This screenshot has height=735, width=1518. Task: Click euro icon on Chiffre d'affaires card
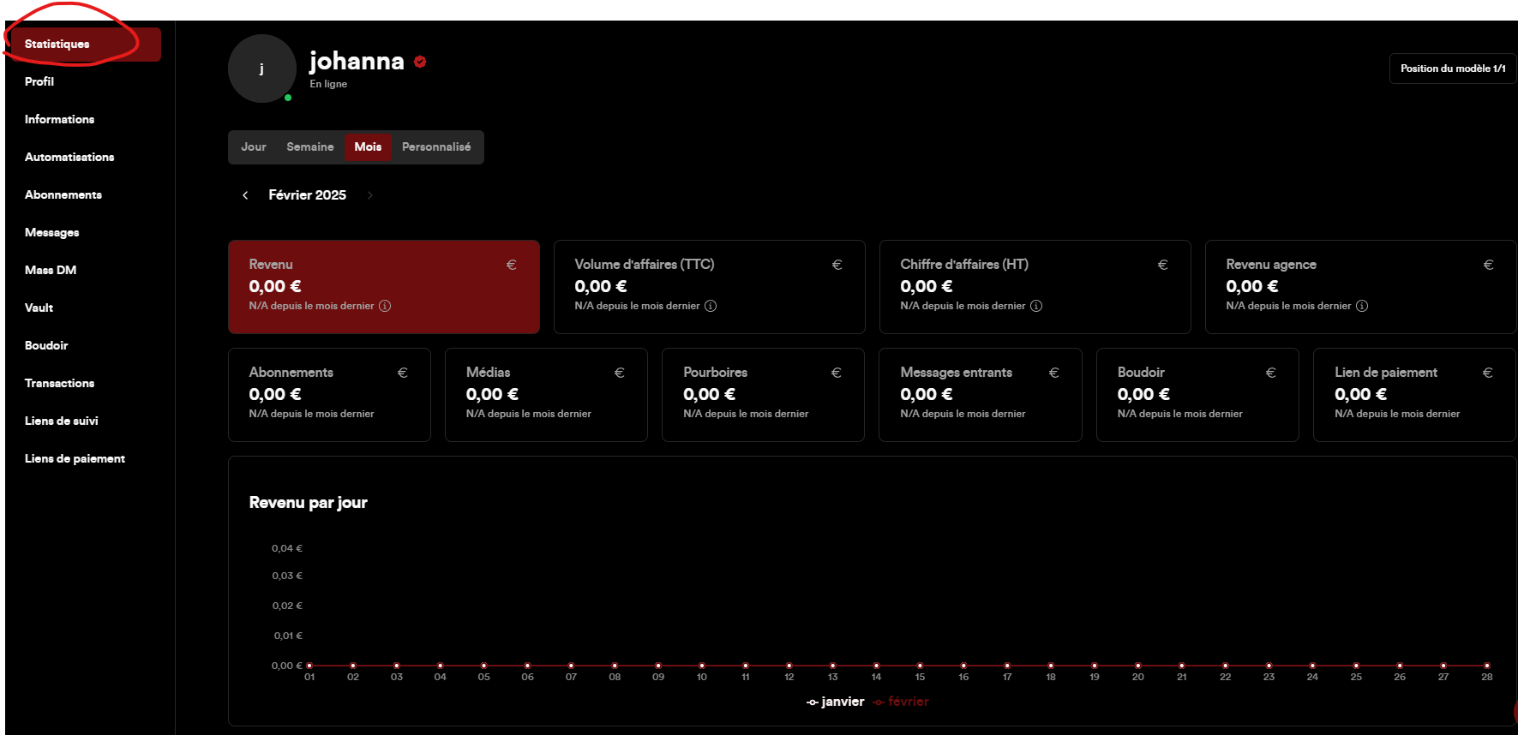(1163, 265)
